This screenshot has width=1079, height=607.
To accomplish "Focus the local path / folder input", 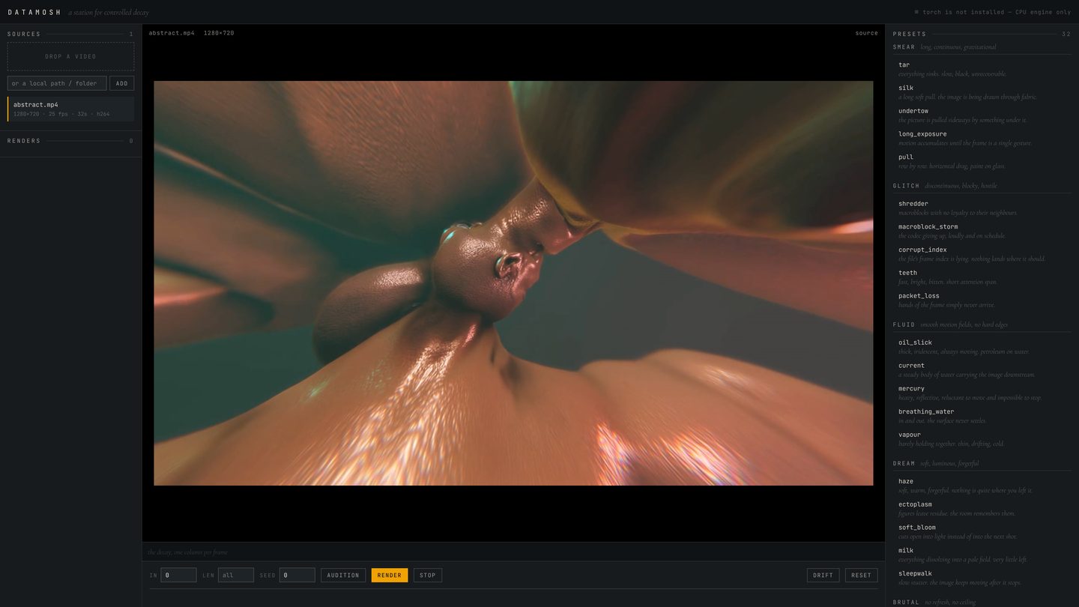I will [57, 83].
